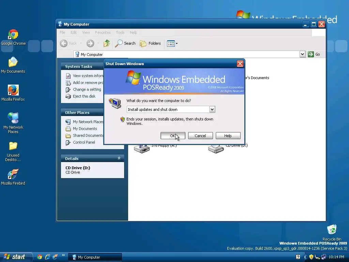Click the Go button beside the address bar
Screen dimensions: 349x262
314,54
